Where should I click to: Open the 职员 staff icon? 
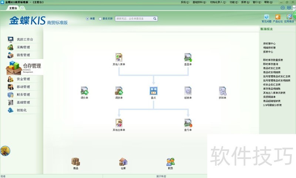(x=171, y=162)
